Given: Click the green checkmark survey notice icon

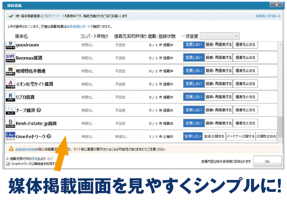Looking at the screenshot, I should tap(11, 16).
